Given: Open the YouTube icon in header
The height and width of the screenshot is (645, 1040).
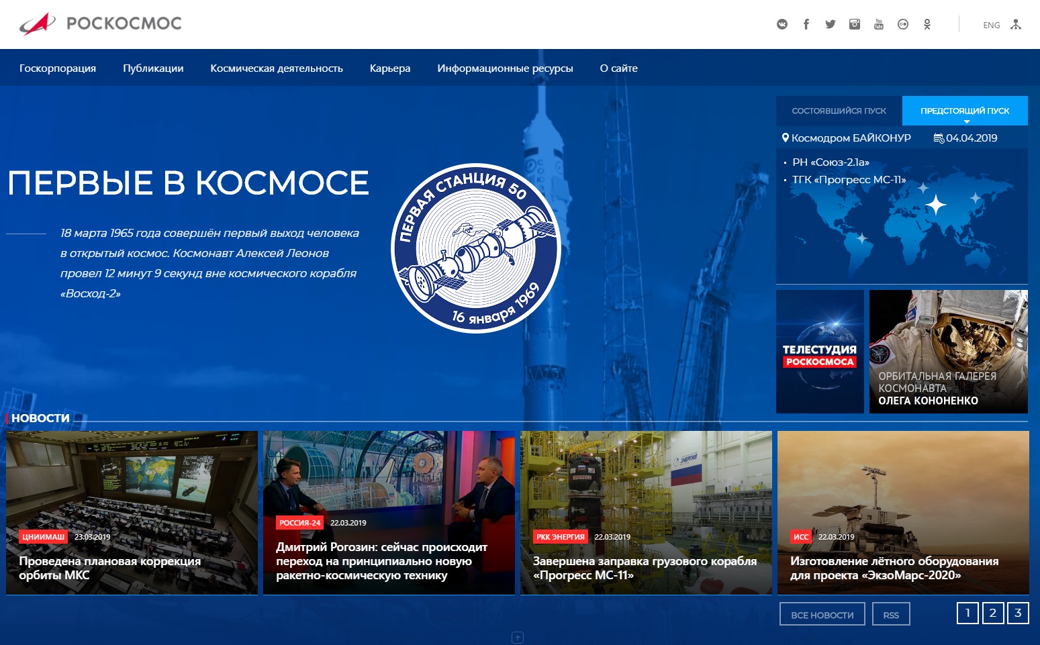Looking at the screenshot, I should point(879,24).
